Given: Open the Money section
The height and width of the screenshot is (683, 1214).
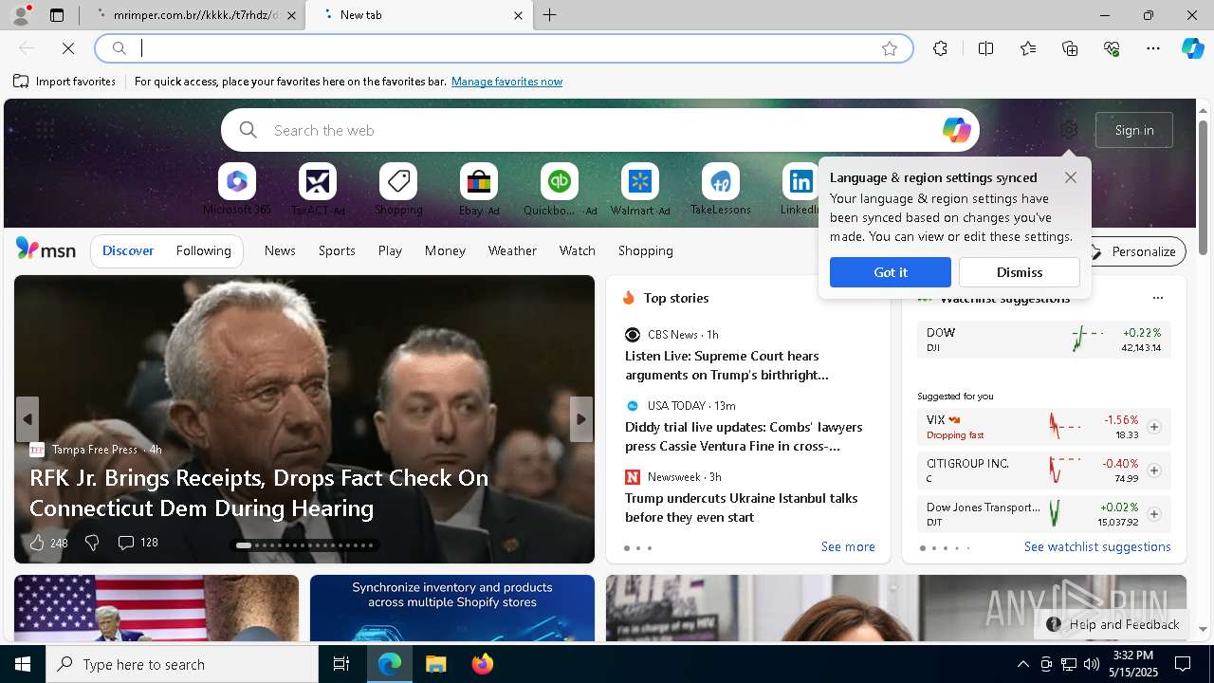Looking at the screenshot, I should [445, 250].
